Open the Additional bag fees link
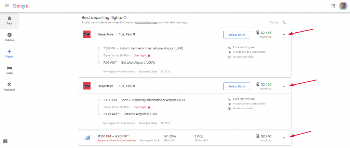This screenshot has height=148, width=350. [x=146, y=22]
